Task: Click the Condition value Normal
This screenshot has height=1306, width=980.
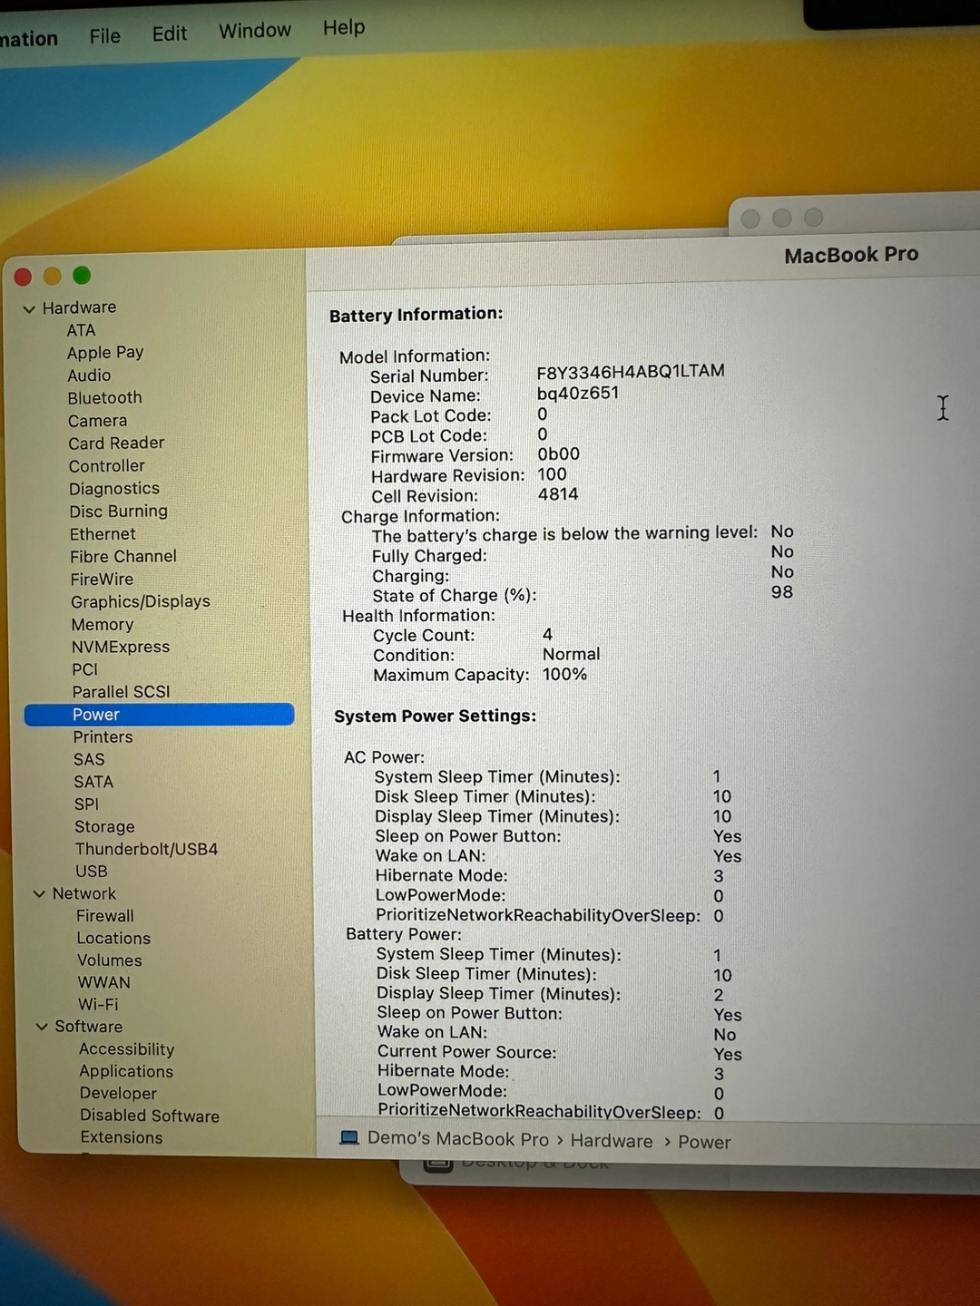Action: point(572,654)
